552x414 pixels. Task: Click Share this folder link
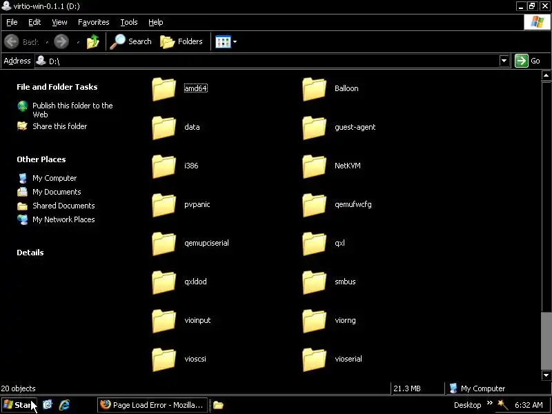60,126
